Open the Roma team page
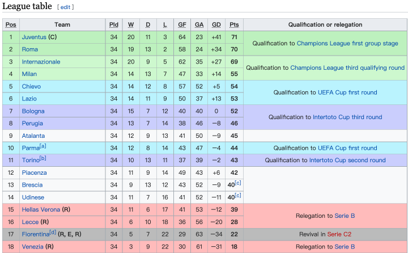 [29, 49]
